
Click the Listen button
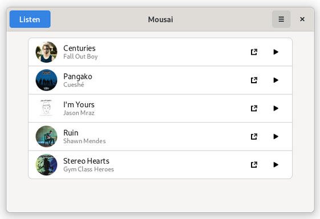tap(30, 19)
